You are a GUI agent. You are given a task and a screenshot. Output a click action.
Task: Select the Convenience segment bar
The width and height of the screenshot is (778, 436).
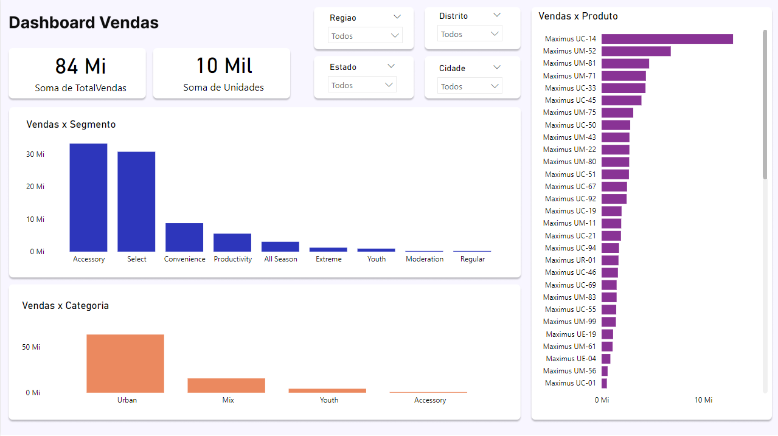tap(184, 237)
